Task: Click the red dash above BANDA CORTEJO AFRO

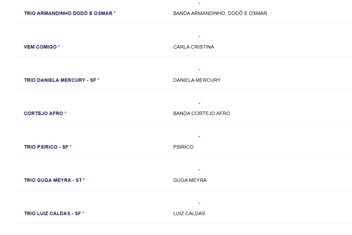Action: tap(199, 103)
